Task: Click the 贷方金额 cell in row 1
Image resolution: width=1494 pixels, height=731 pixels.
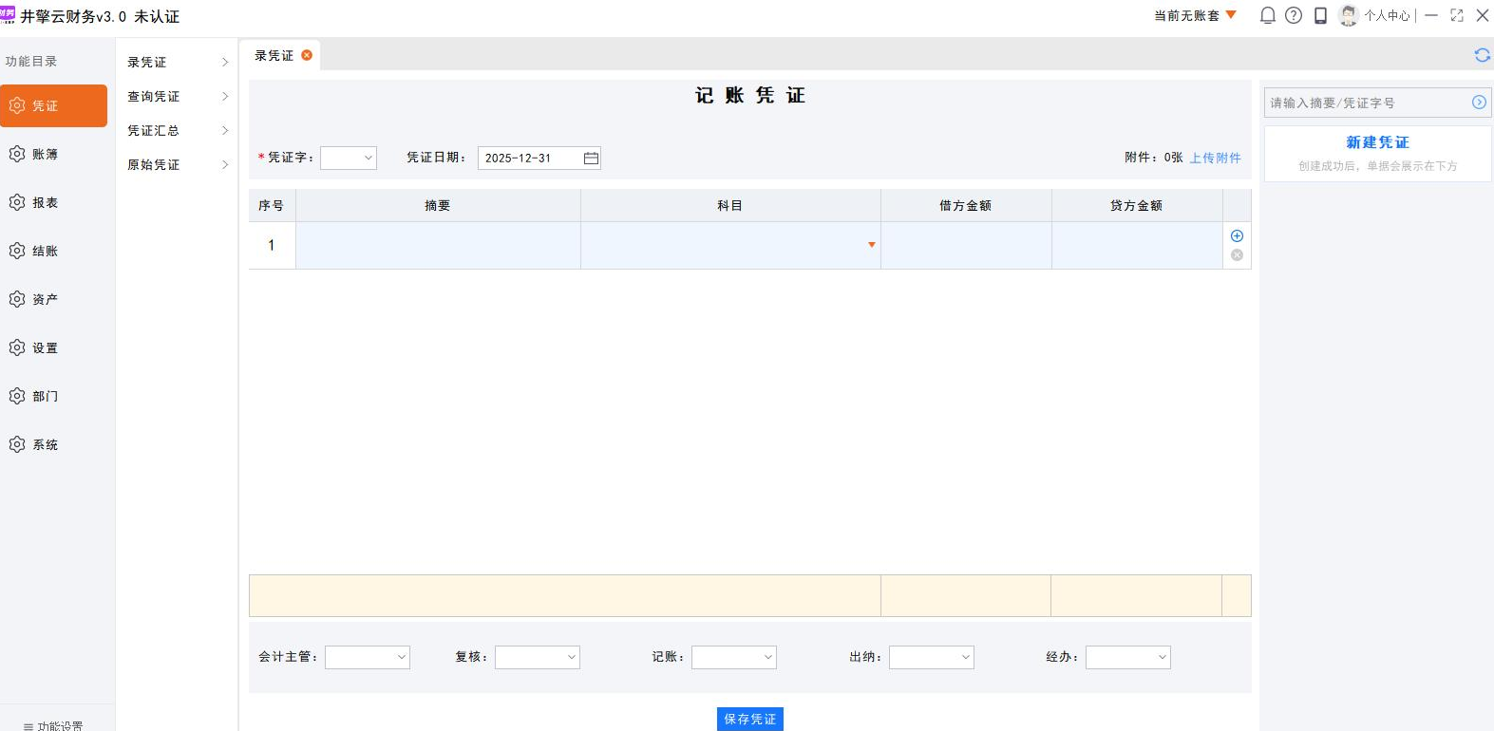Action: 1137,245
